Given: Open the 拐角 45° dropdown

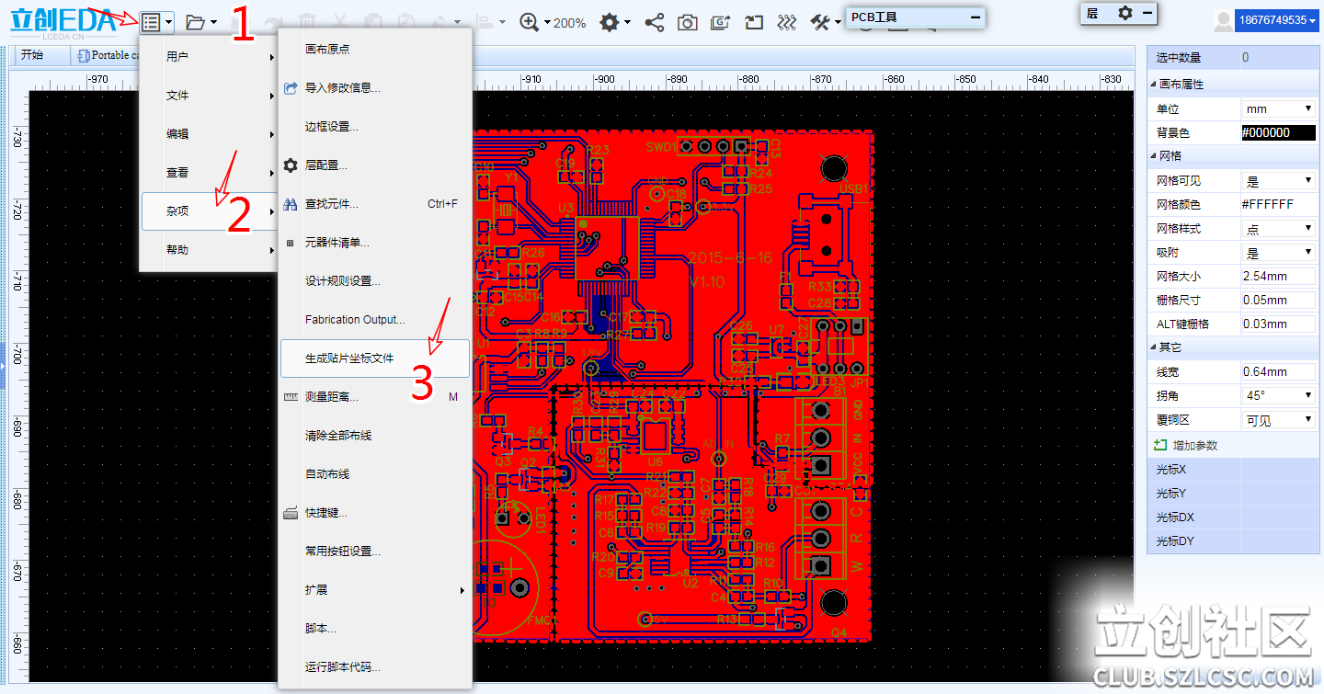Looking at the screenshot, I should [x=1278, y=395].
